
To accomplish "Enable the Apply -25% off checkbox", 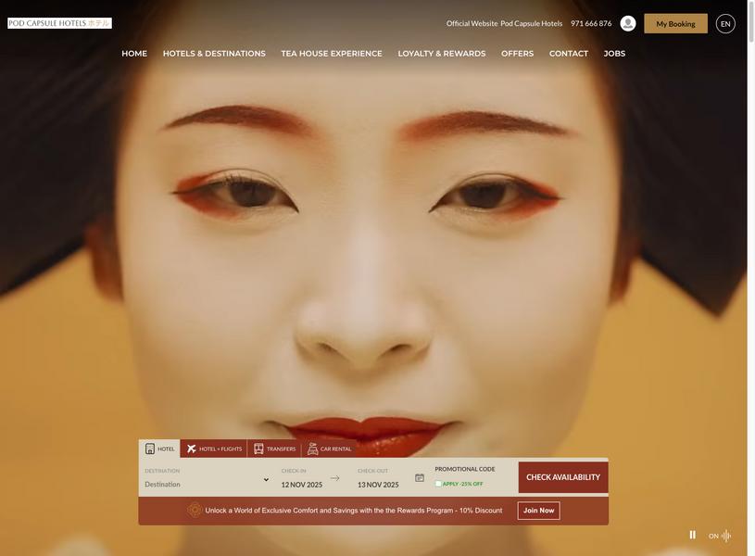I will point(438,484).
